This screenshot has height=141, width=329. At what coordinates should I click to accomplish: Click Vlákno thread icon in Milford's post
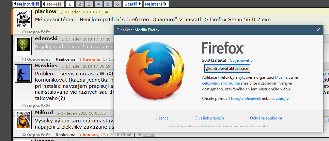tap(140, 135)
